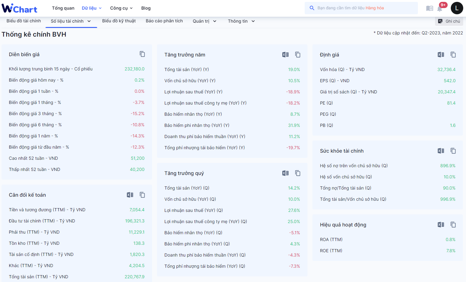Click Lợi nhuận sau thuế (YoY) (Q) value 27.6%
466x282 pixels.
pos(294,210)
